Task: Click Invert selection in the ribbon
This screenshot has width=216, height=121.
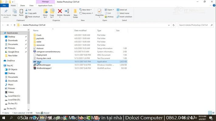Action: pos(125,17)
